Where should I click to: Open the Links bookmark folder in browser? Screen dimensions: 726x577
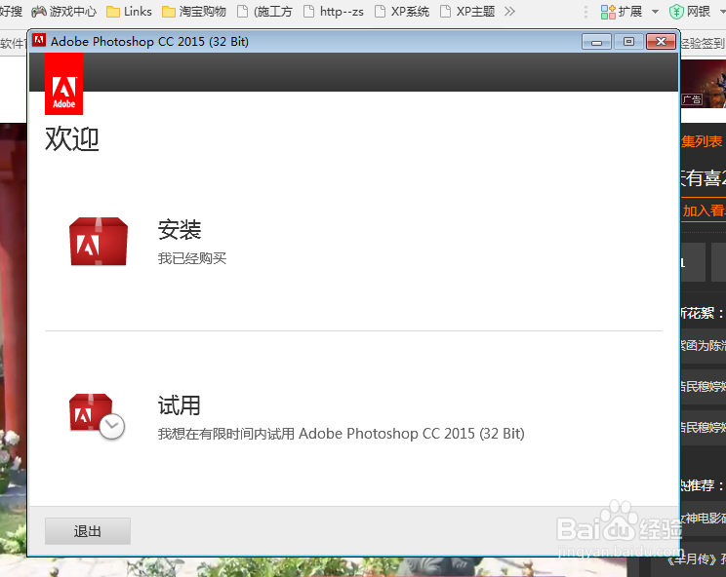pos(129,11)
